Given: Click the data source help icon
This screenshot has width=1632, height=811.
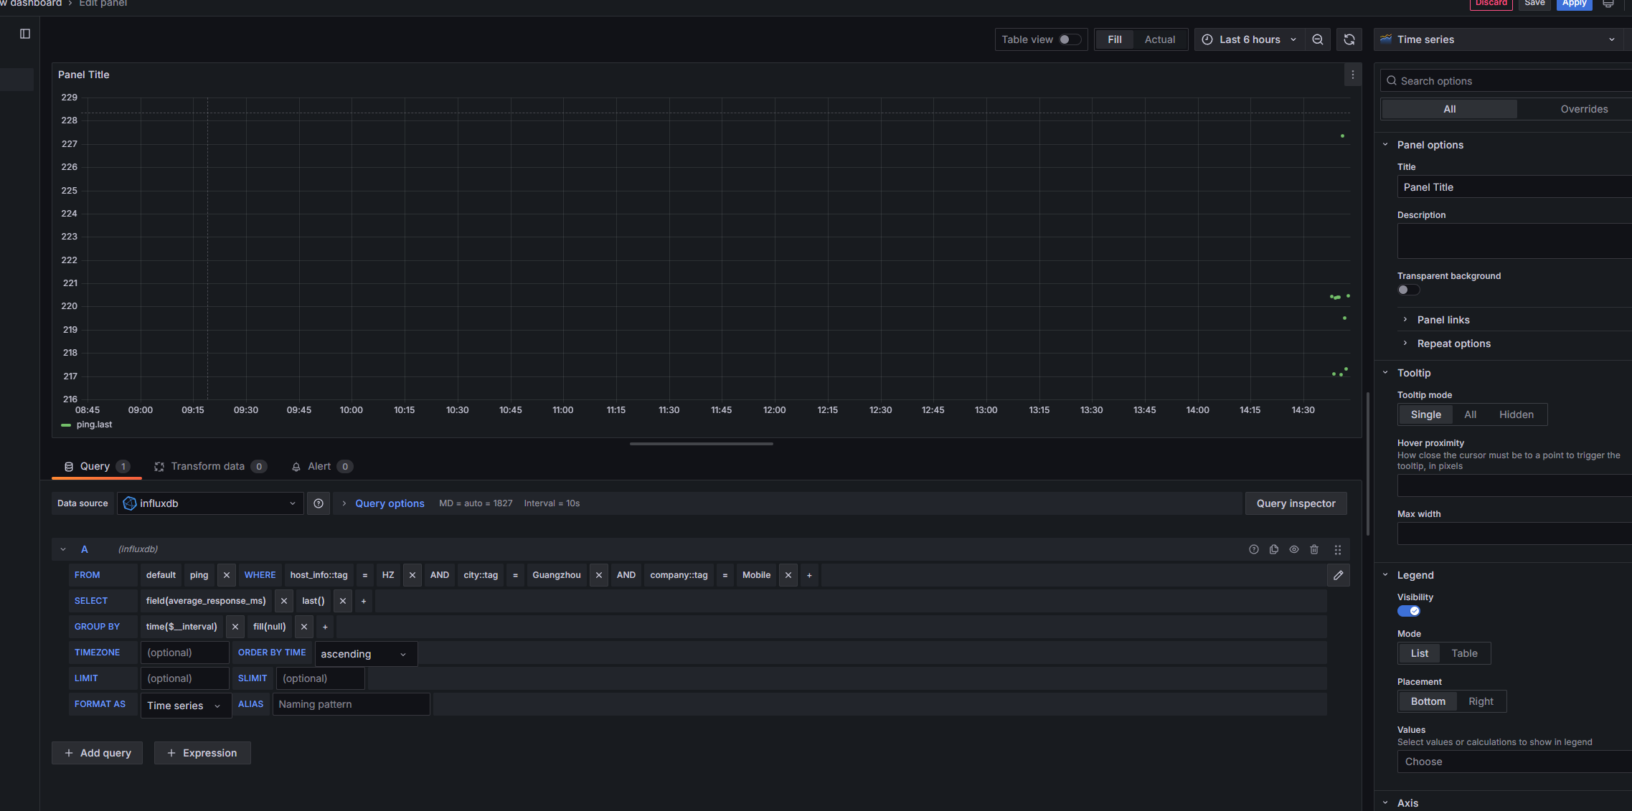Looking at the screenshot, I should point(319,503).
